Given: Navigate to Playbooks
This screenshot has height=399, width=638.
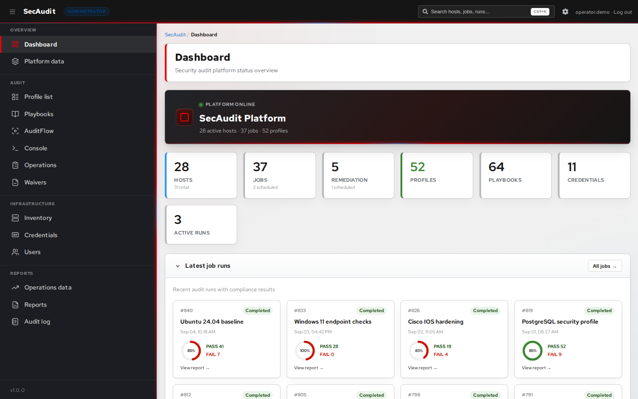Looking at the screenshot, I should coord(78,114).
